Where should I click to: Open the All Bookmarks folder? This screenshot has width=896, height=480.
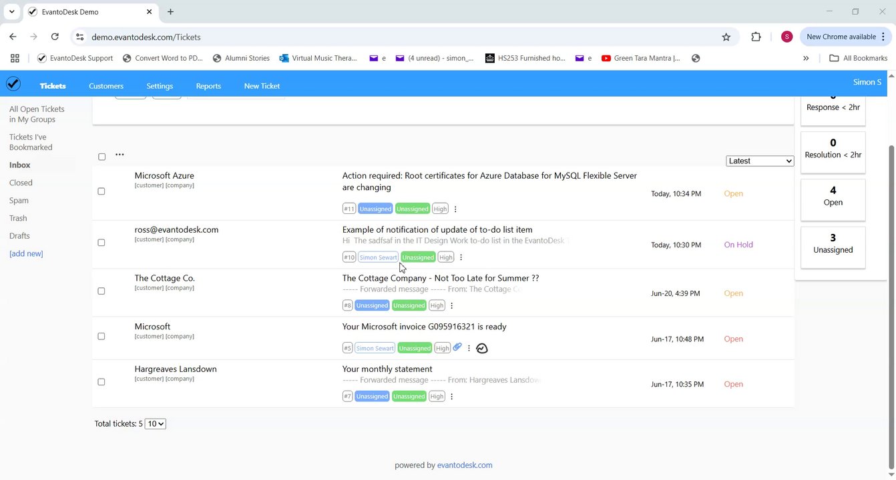[x=858, y=58]
